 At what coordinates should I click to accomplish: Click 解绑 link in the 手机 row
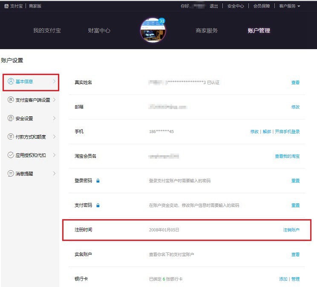[267, 131]
